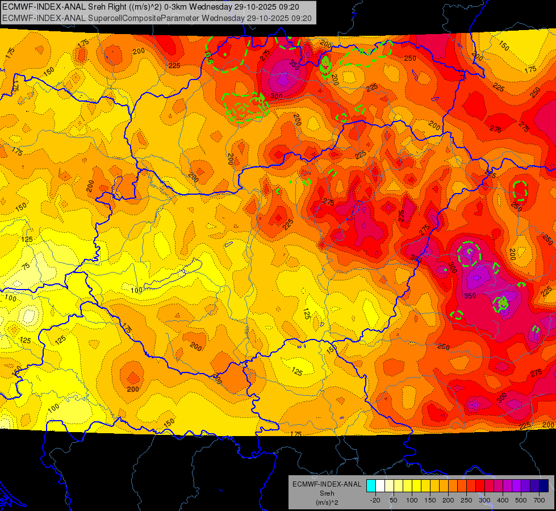The height and width of the screenshot is (511, 556).
Task: Click the ECMWF-INDEX-ANAL legend heading
Action: (x=327, y=484)
